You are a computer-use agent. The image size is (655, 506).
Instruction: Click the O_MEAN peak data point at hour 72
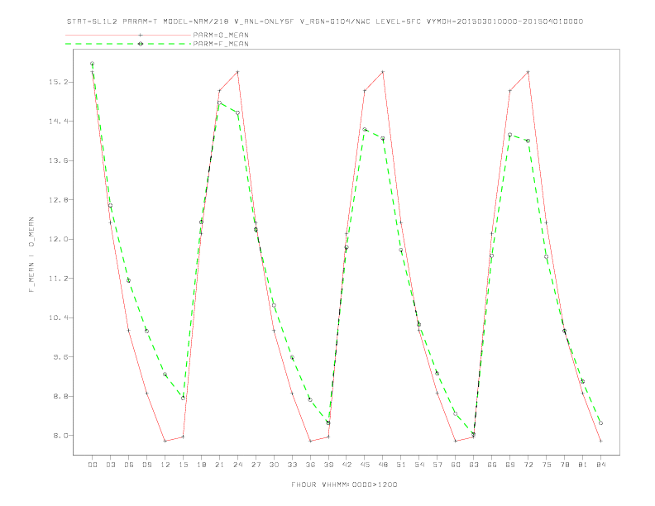click(528, 72)
